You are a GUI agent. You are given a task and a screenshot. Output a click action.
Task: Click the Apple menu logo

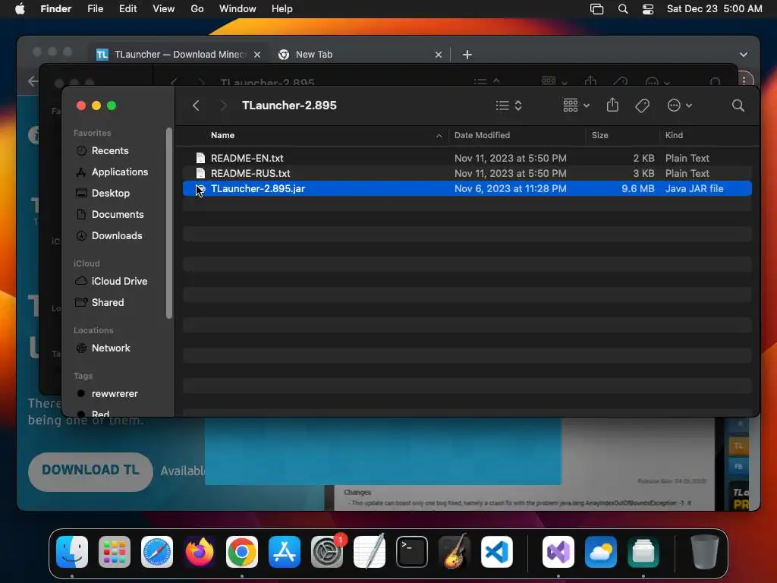tap(20, 9)
